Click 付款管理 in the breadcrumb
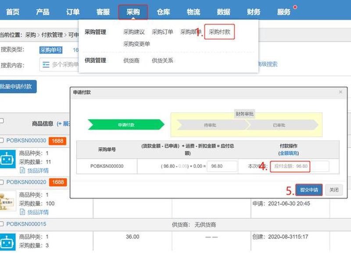The width and height of the screenshot is (351, 263). [x=52, y=35]
